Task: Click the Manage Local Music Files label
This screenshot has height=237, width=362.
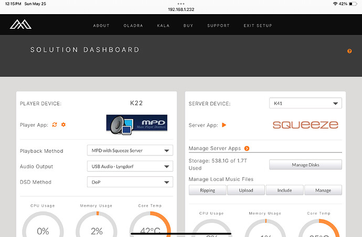Action: [221, 179]
